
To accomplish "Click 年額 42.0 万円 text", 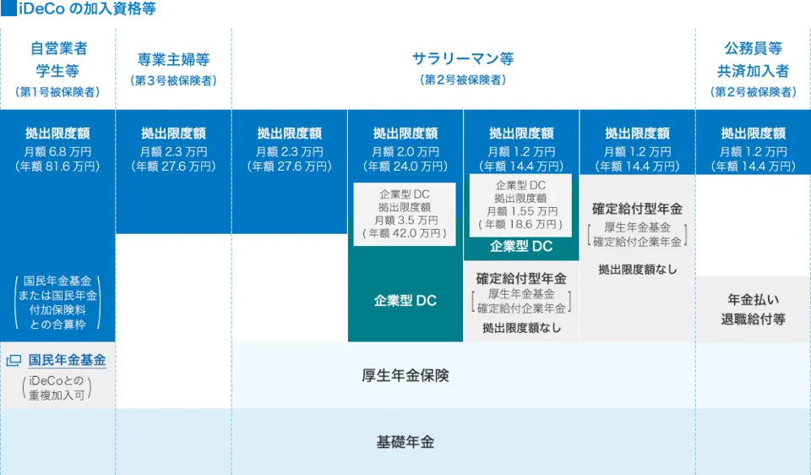I will tap(405, 233).
